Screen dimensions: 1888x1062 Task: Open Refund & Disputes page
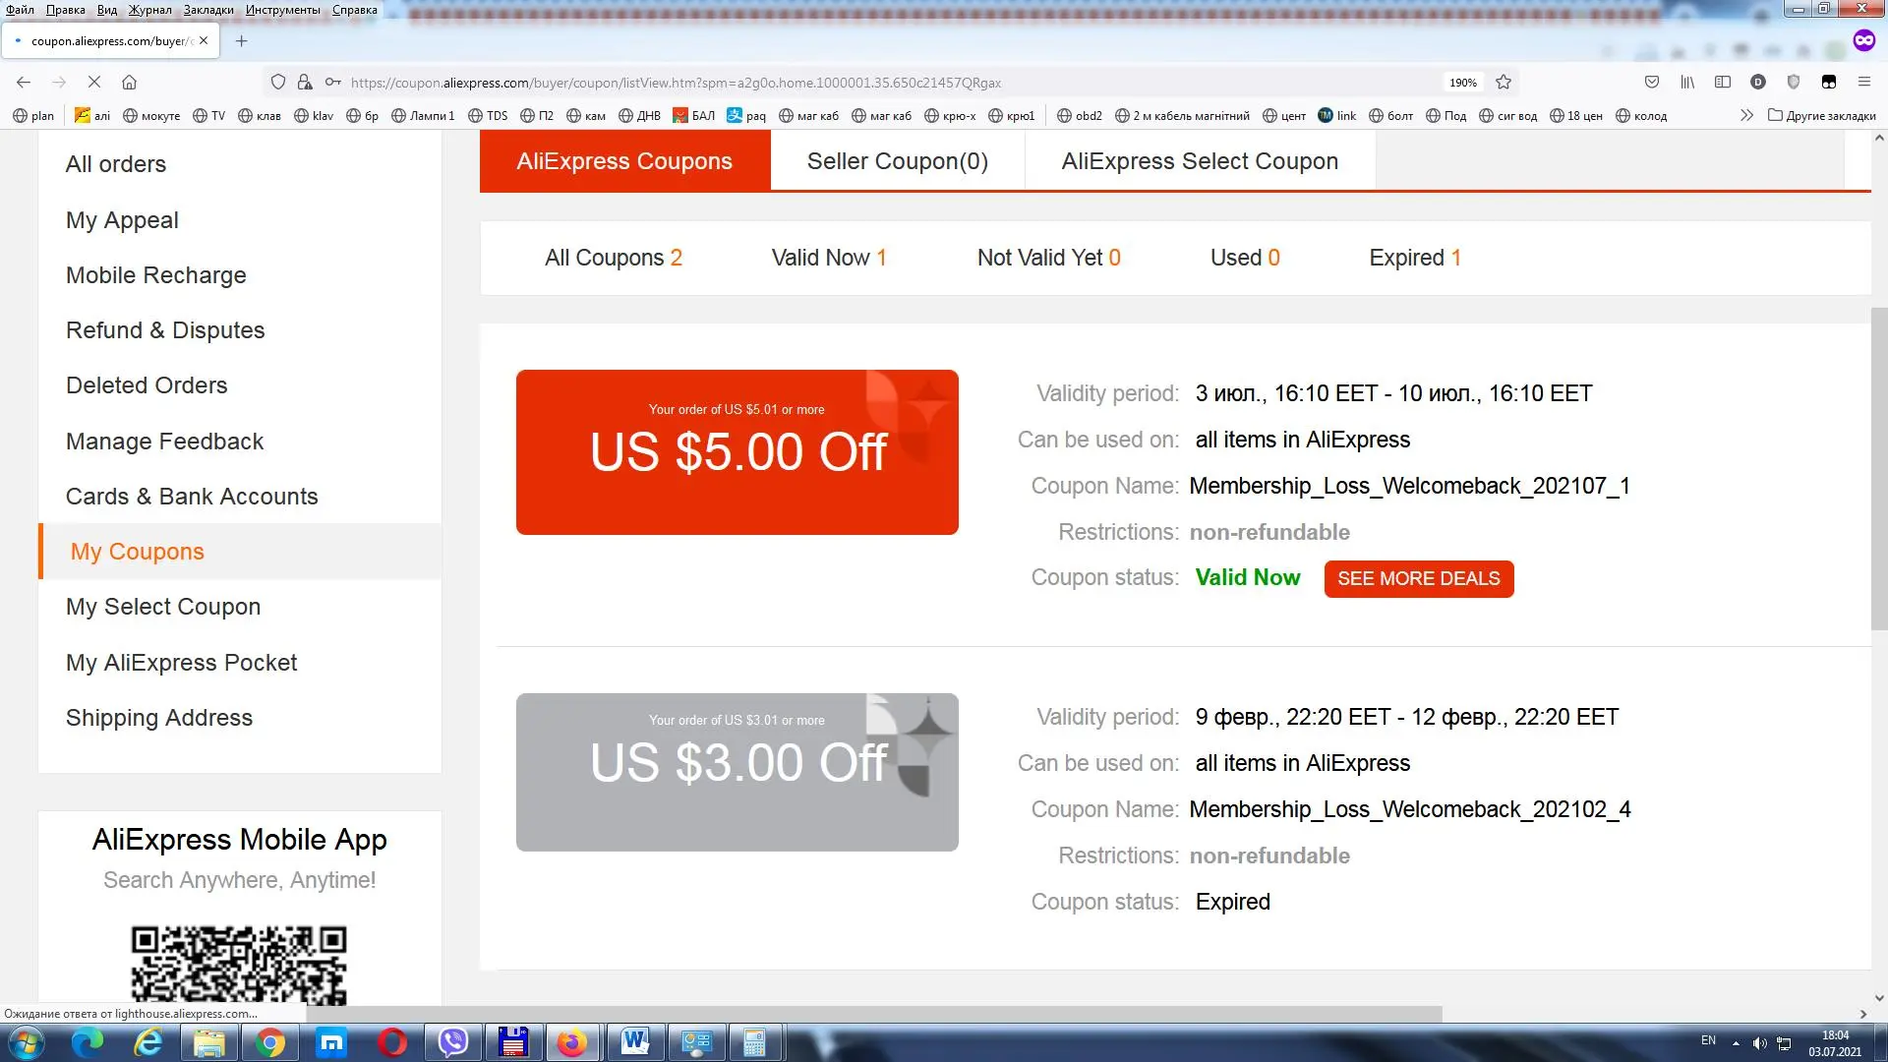[x=165, y=330]
